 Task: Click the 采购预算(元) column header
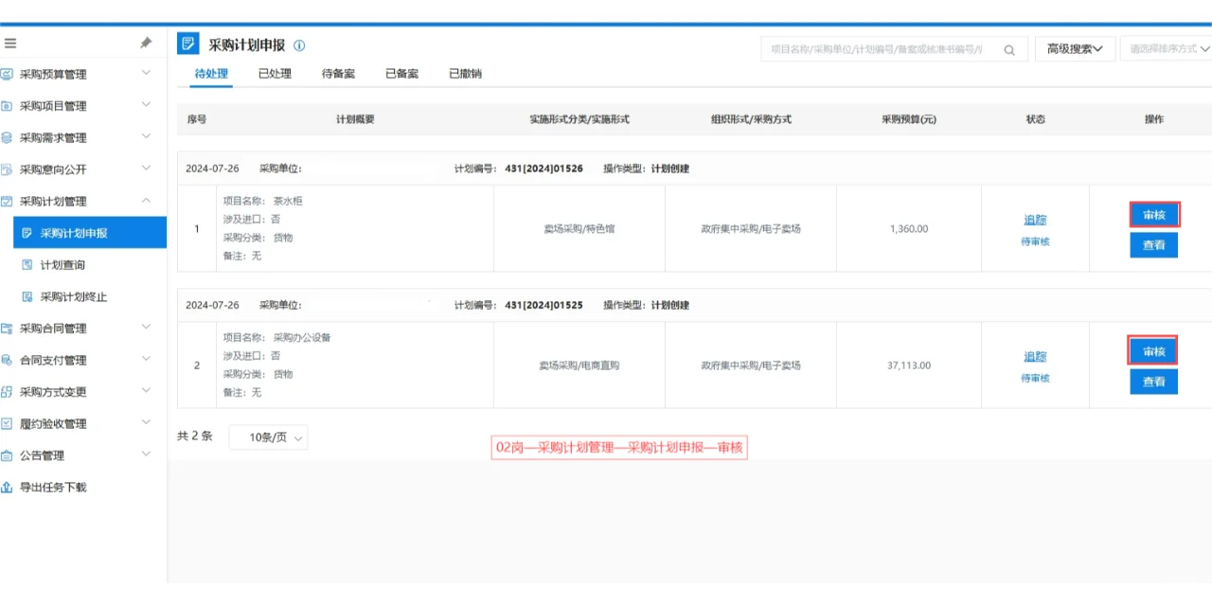[x=908, y=119]
